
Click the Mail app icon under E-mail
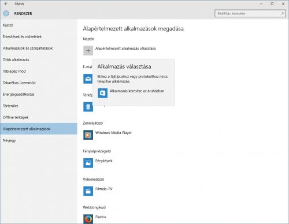coord(88,79)
